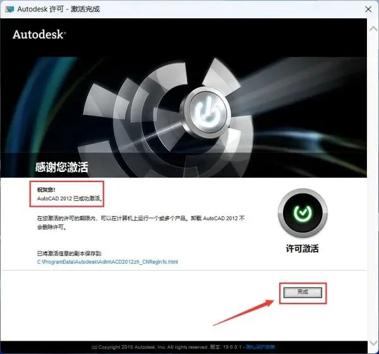Screen dimensions: 379x354
Task: Click the 许可激活 label
Action: pos(303,248)
